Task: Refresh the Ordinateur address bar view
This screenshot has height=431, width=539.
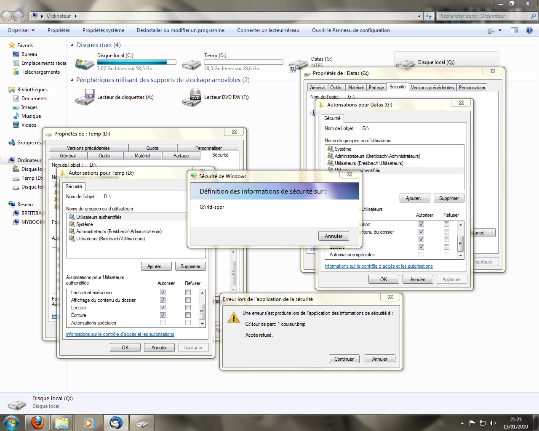Action: pyautogui.click(x=429, y=16)
